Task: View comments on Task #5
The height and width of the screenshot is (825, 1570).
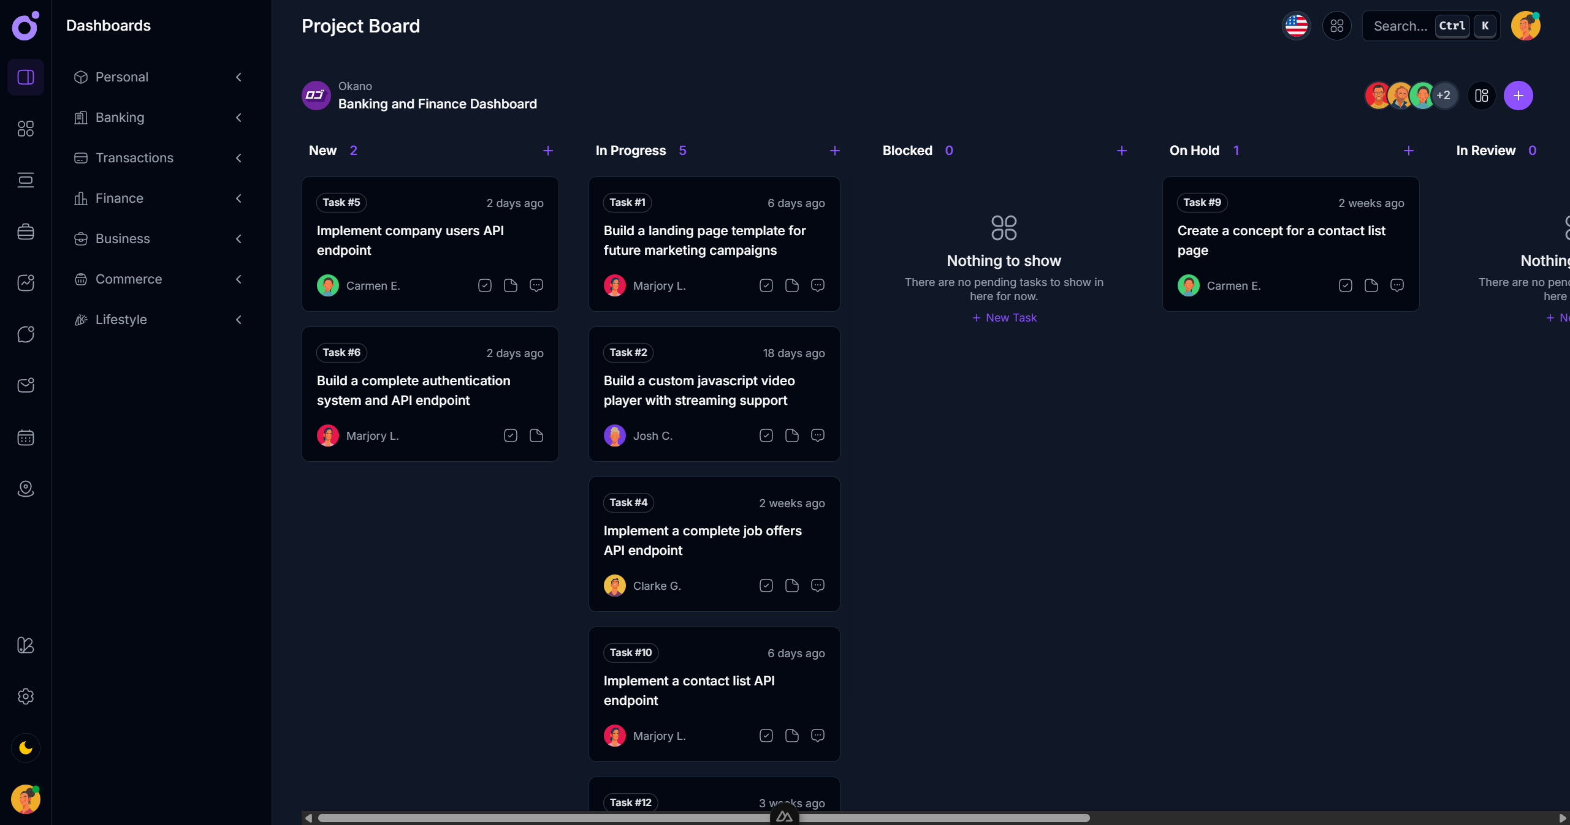Action: tap(537, 285)
